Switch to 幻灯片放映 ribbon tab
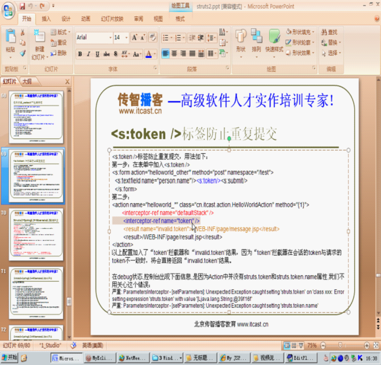 112,19
